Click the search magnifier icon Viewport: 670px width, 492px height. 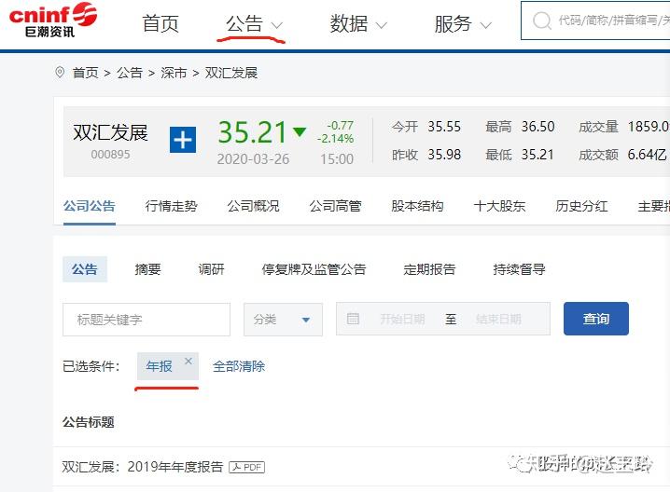click(542, 20)
